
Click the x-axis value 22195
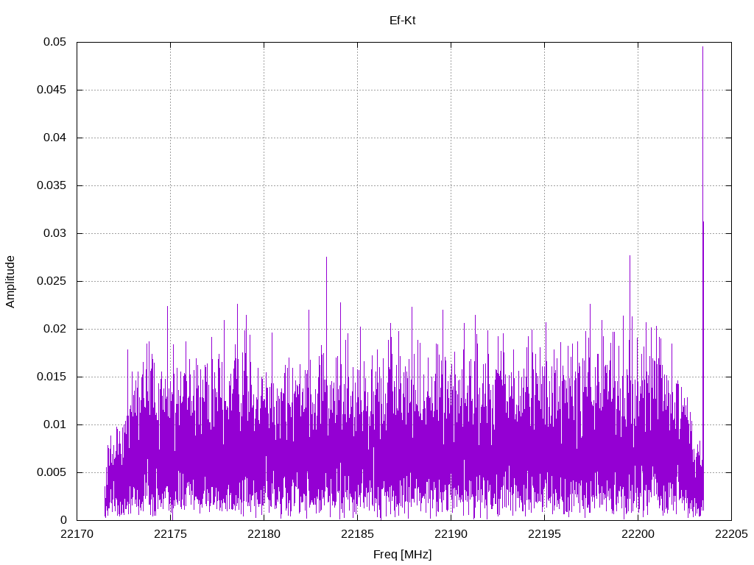[544, 534]
